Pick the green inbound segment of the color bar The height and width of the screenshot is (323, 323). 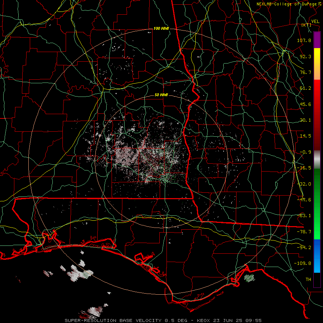coord(317,204)
